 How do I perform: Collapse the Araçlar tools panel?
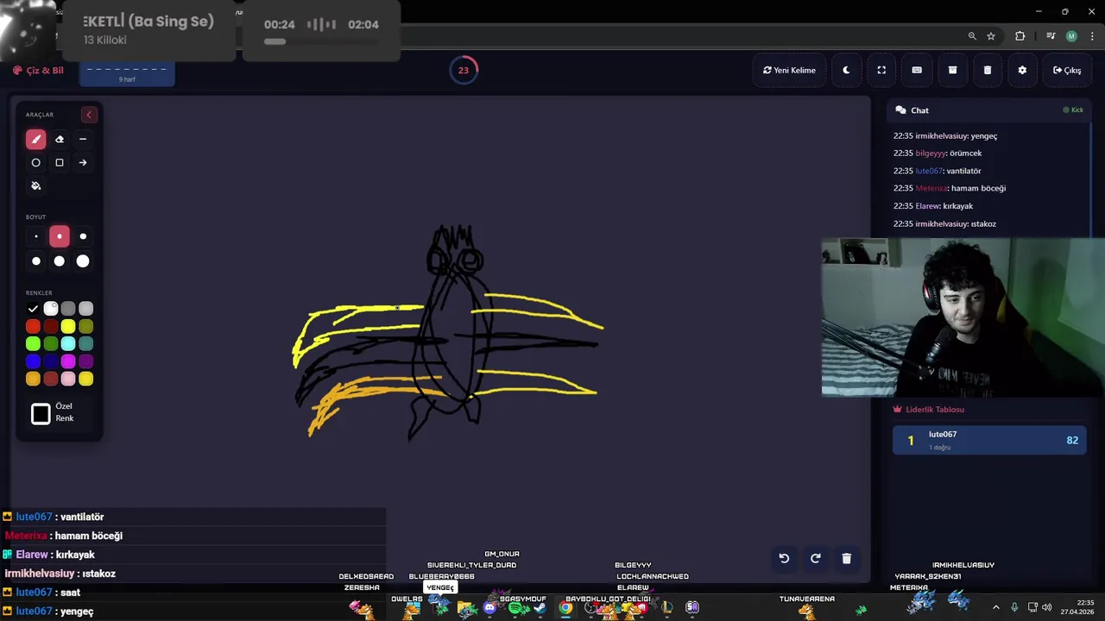88,115
